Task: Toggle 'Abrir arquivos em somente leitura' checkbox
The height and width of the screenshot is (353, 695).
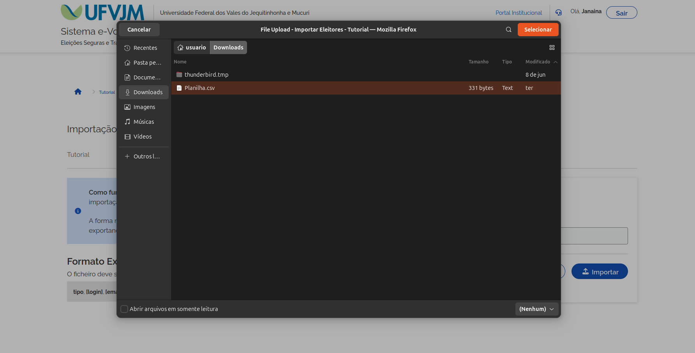Action: [124, 309]
